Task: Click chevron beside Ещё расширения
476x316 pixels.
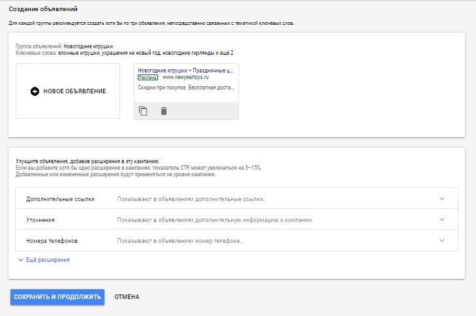Action: 20,260
